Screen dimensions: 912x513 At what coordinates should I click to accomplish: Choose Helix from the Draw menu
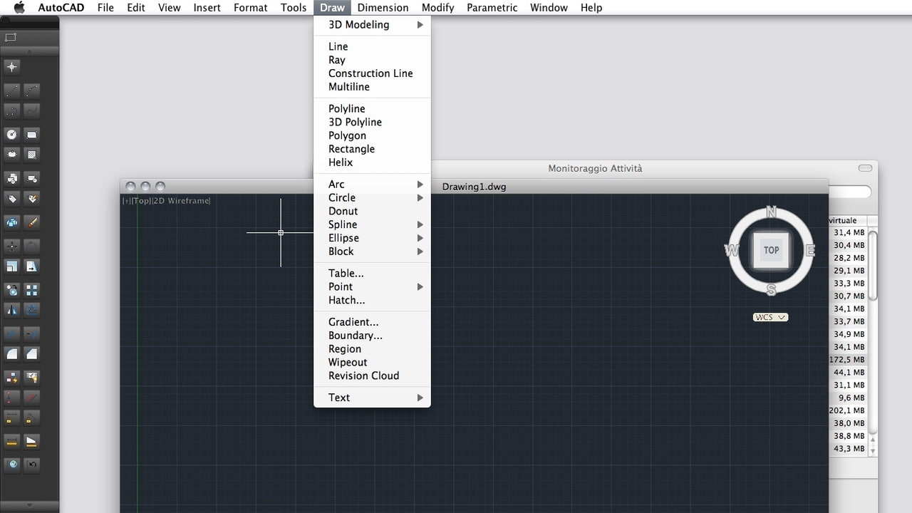pos(372,162)
